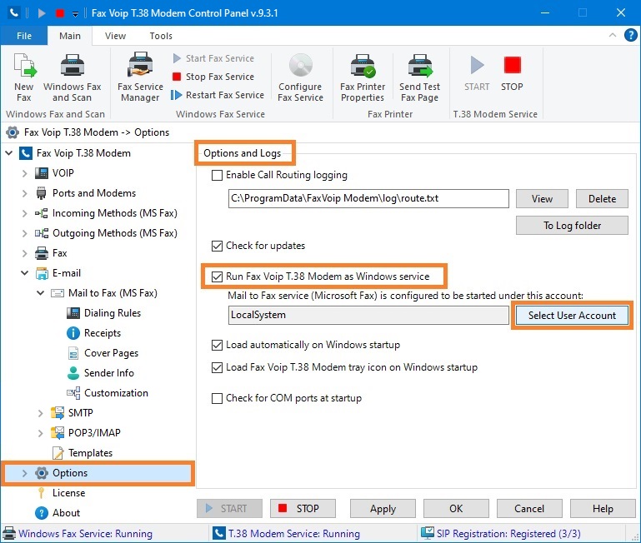
Task: Open Configure Fax Service
Action: pyautogui.click(x=300, y=77)
